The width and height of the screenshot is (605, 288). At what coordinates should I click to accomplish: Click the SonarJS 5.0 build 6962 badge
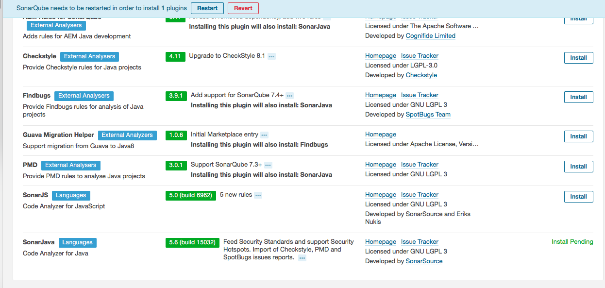point(191,195)
